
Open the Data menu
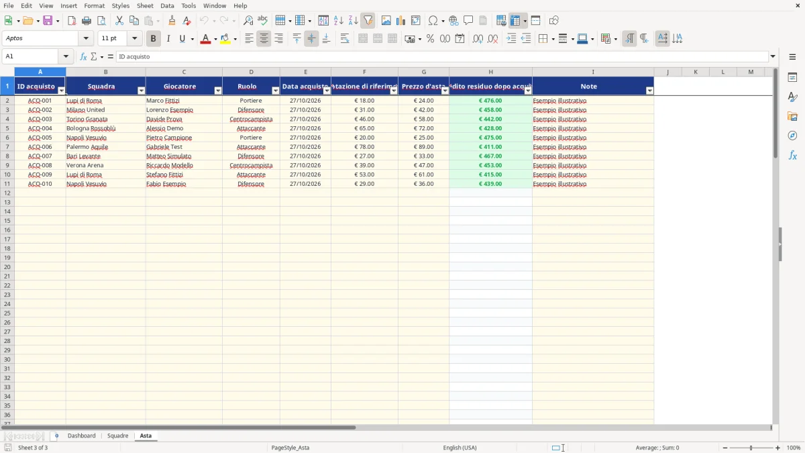tap(167, 5)
